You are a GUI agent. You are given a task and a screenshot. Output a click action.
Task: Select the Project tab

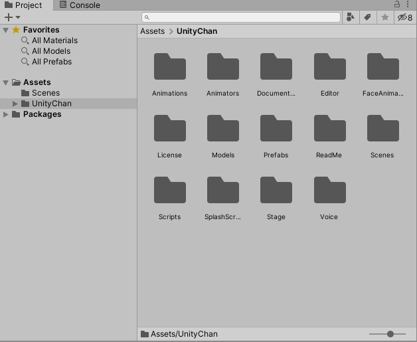coord(24,5)
